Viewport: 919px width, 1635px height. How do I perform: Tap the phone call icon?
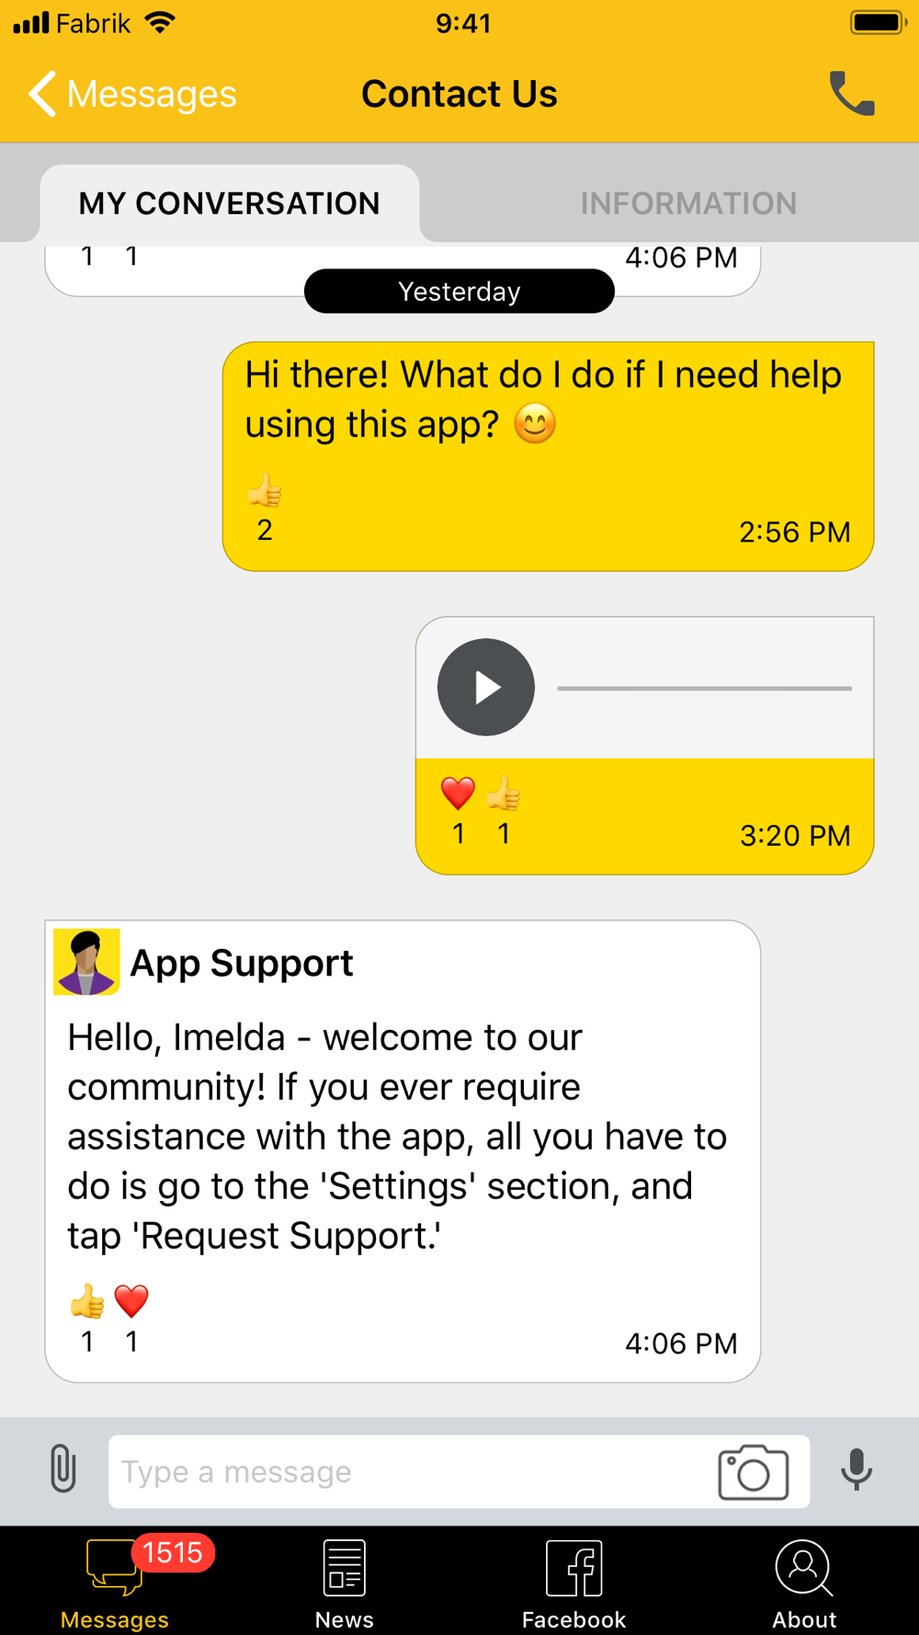[852, 93]
